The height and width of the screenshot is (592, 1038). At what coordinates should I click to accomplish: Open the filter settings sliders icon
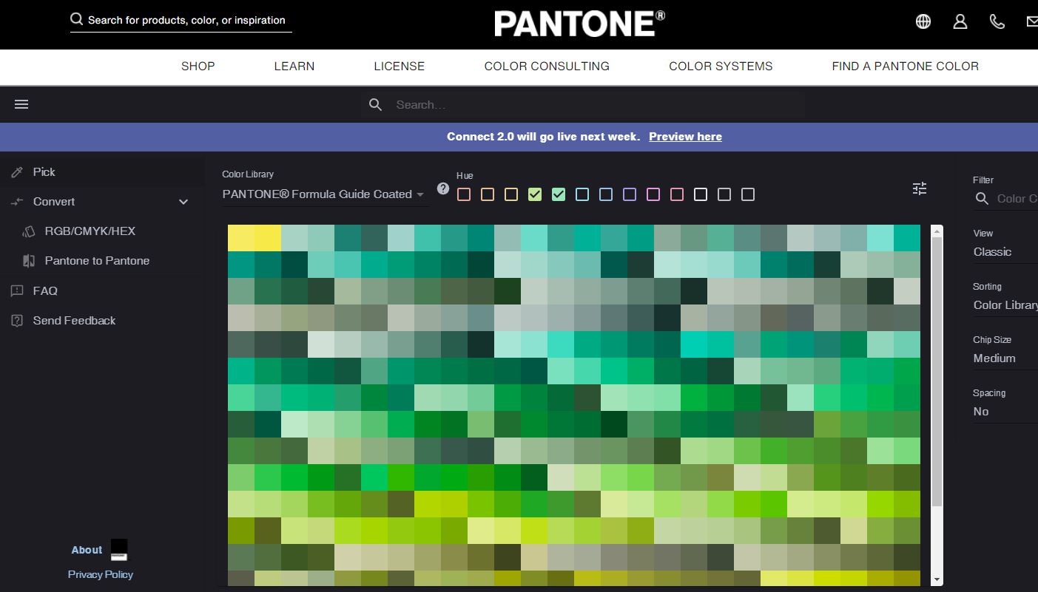920,189
